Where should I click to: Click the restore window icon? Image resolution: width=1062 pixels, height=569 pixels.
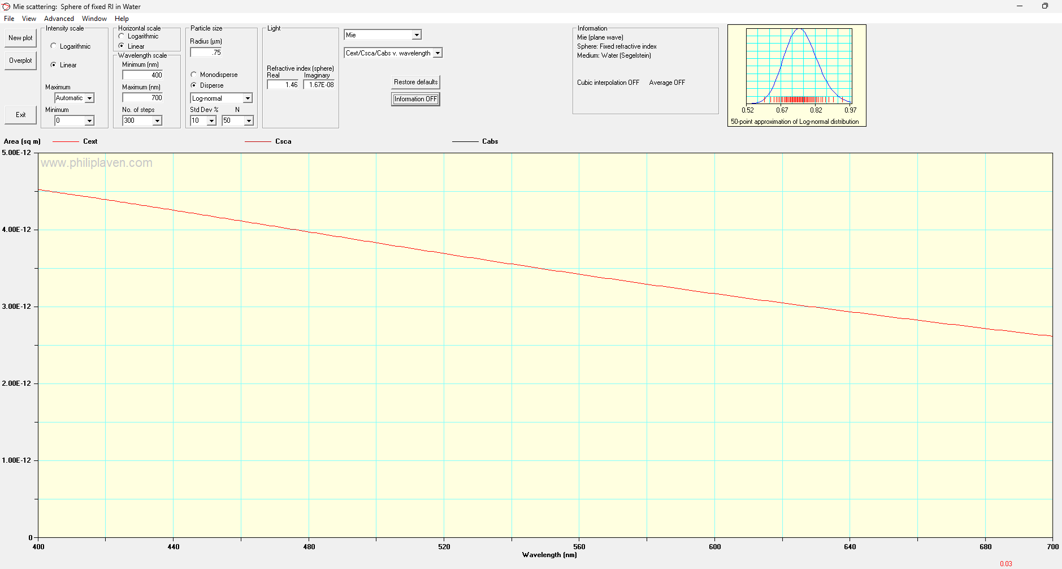point(1044,6)
